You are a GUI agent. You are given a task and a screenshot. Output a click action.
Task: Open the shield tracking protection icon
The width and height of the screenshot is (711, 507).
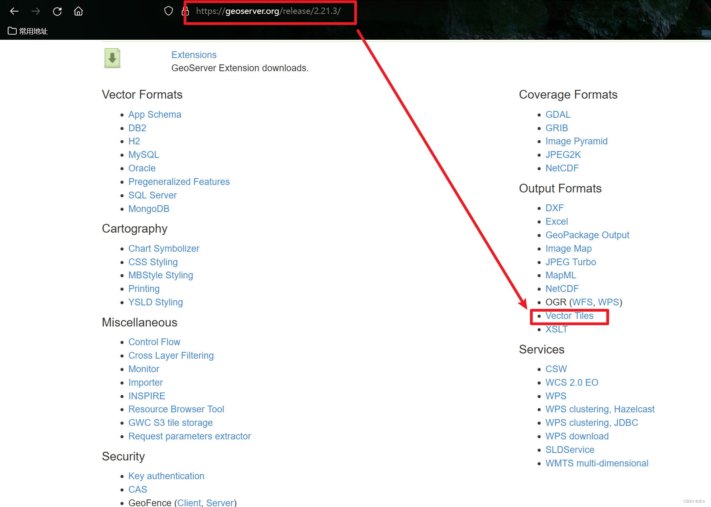[169, 11]
